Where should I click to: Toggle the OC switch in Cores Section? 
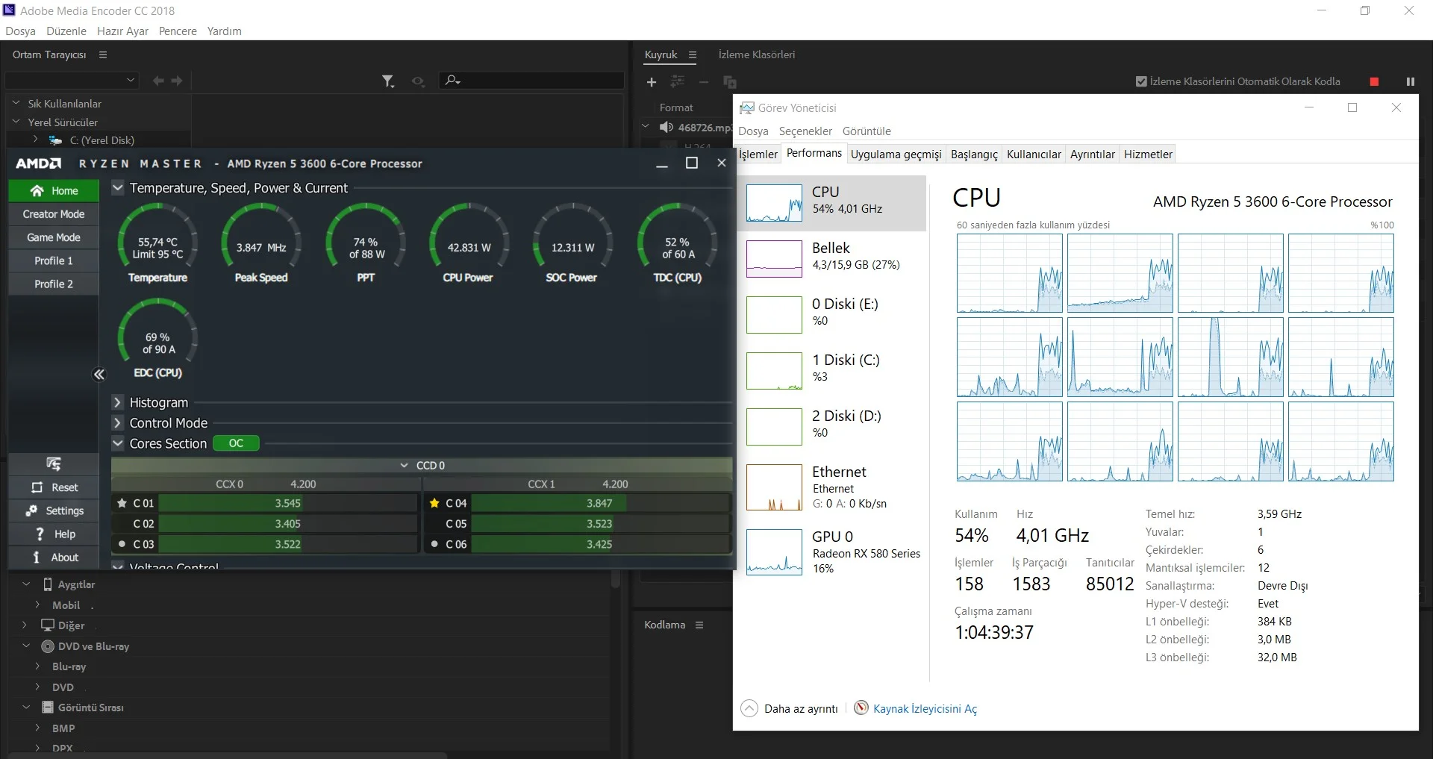click(x=236, y=443)
